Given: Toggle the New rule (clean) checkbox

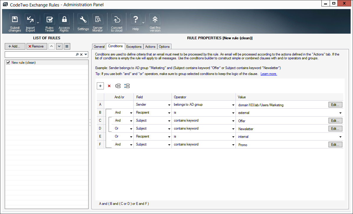Looking at the screenshot, I should (x=8, y=63).
